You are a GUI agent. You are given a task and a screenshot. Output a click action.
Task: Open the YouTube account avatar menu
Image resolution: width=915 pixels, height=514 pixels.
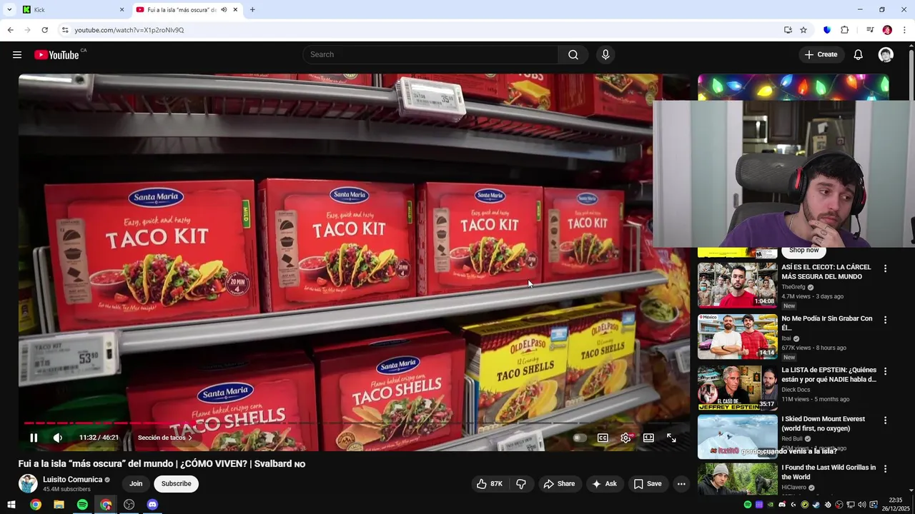[886, 55]
